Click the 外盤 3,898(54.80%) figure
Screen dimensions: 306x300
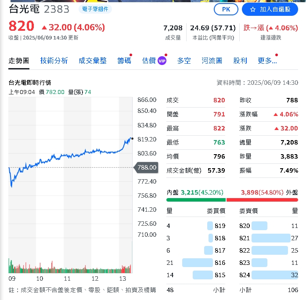pos(262,192)
